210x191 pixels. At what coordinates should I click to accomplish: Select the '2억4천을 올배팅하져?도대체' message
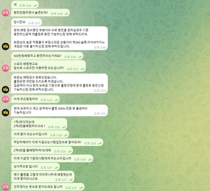[x=42, y=150]
